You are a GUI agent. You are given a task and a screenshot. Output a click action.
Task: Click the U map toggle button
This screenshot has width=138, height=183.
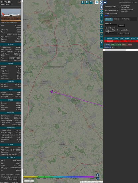click(83, 2)
